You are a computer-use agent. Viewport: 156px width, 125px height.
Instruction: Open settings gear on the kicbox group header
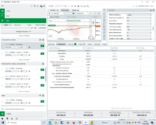[43, 96]
